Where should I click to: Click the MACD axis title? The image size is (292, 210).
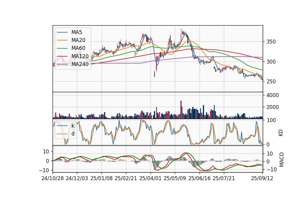[x=281, y=159]
